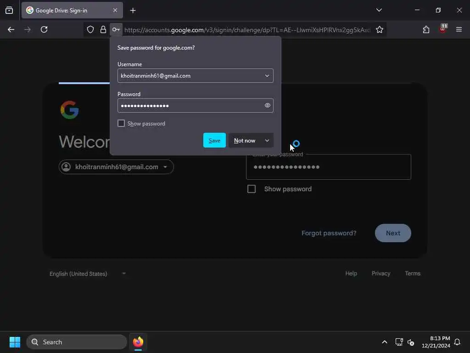470x353 pixels.
Task: Open the tracking protection shield icon
Action: (x=90, y=29)
